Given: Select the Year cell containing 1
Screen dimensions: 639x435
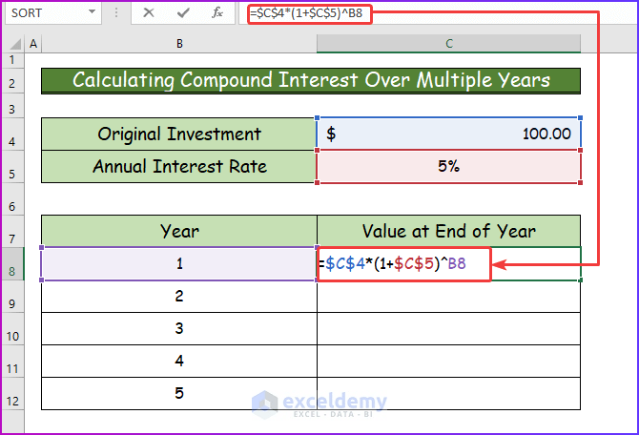Looking at the screenshot, I should click(179, 264).
